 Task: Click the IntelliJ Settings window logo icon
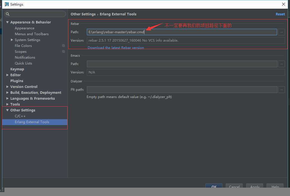7,4
